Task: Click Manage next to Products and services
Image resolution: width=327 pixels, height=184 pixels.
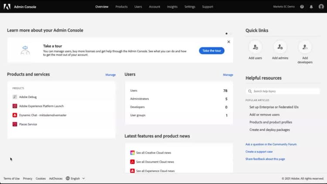Action: 111,75
